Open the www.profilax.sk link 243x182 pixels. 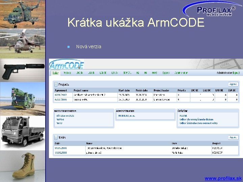click(x=223, y=178)
